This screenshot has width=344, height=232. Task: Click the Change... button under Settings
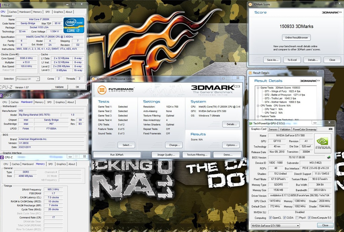[175, 145]
